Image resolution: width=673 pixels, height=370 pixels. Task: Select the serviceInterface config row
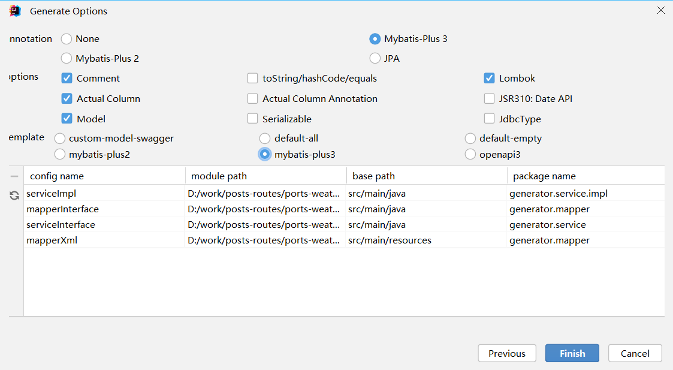click(x=344, y=225)
